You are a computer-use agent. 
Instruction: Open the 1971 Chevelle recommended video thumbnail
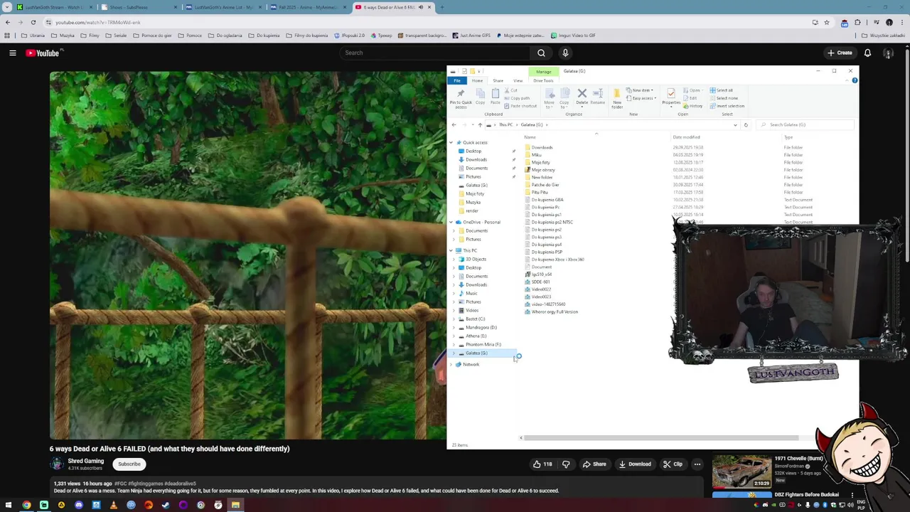click(742, 471)
